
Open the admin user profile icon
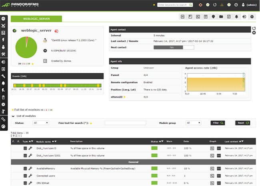coord(243,5)
